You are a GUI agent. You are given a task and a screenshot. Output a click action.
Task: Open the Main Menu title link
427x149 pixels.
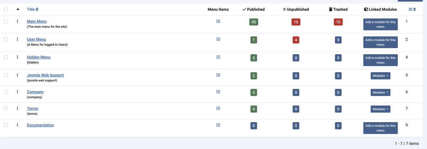[x=37, y=22]
